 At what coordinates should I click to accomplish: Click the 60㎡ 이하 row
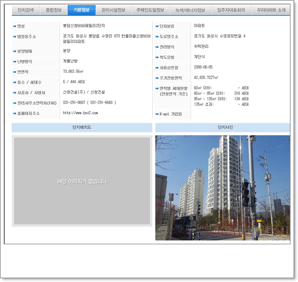point(221,88)
